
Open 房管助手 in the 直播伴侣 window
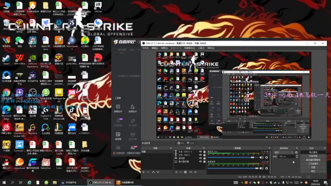[x=132, y=108]
